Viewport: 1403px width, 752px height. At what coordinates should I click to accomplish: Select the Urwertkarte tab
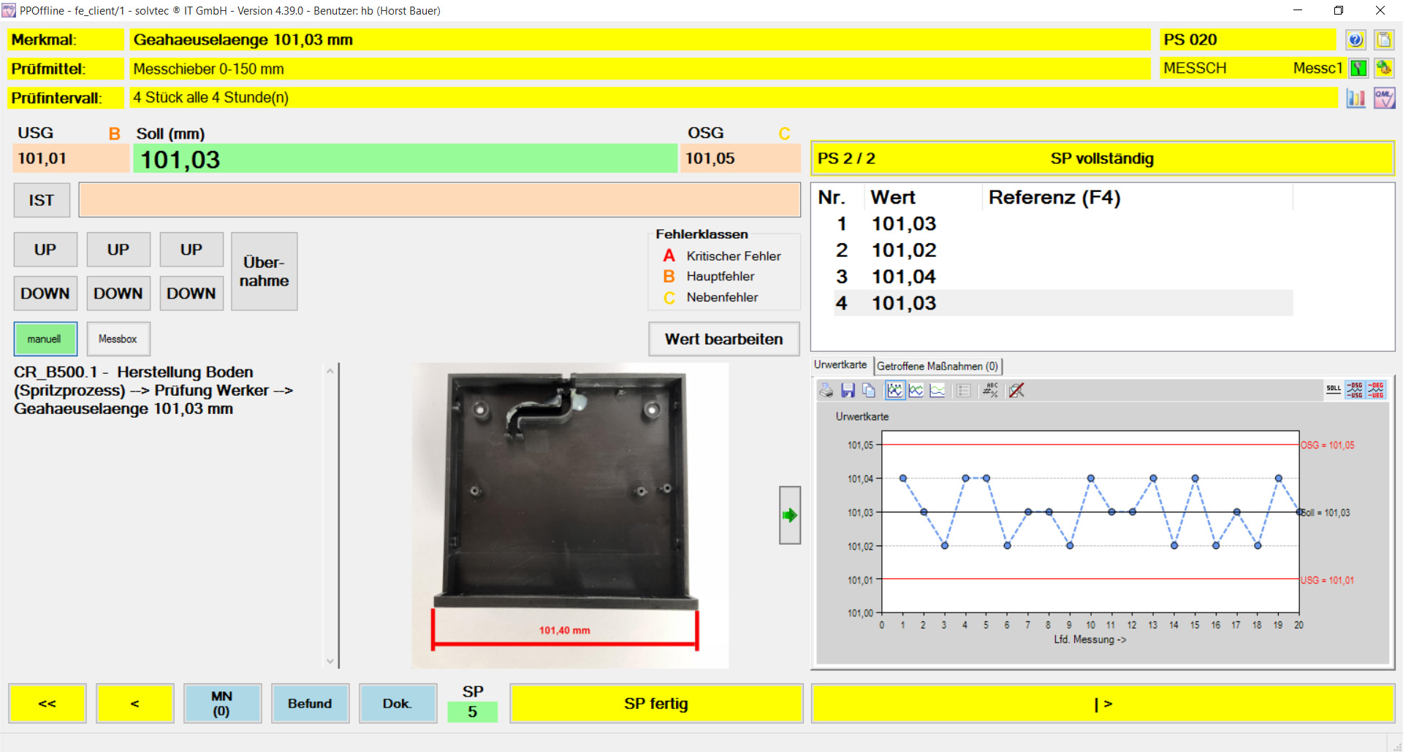click(840, 365)
